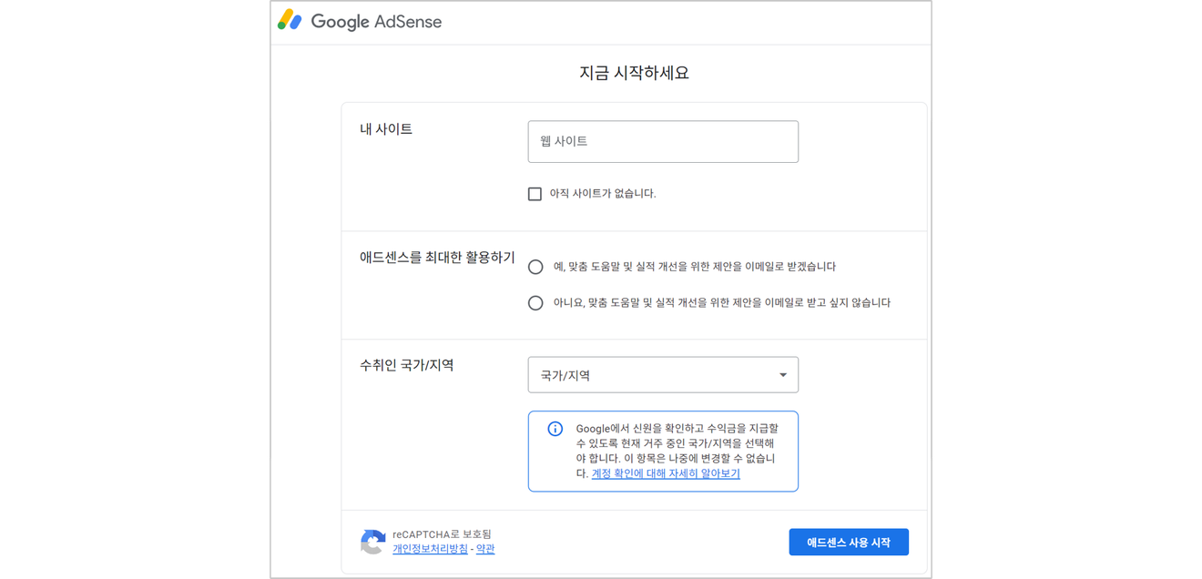Viewport: 1202px width, 579px height.
Task: Click the 애드센스 사용 시작 button
Action: 849,542
